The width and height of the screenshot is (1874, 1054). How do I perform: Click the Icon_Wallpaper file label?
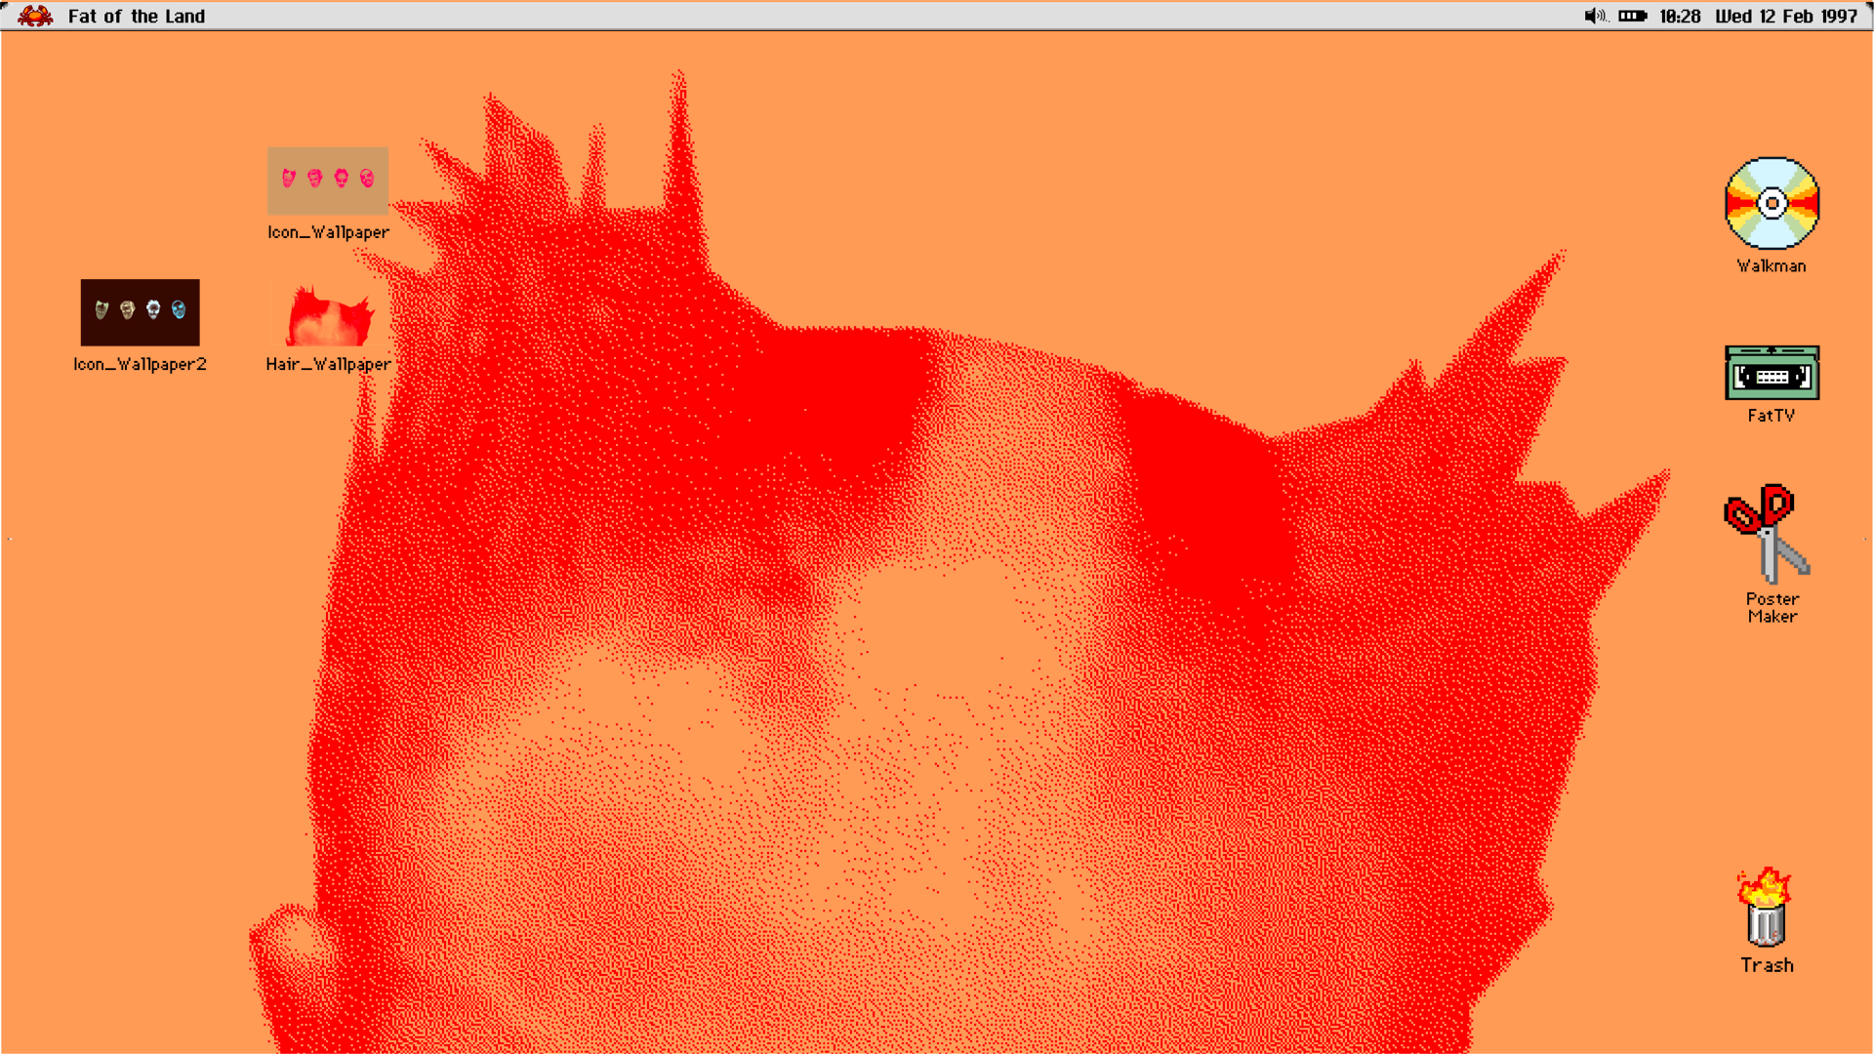point(328,232)
